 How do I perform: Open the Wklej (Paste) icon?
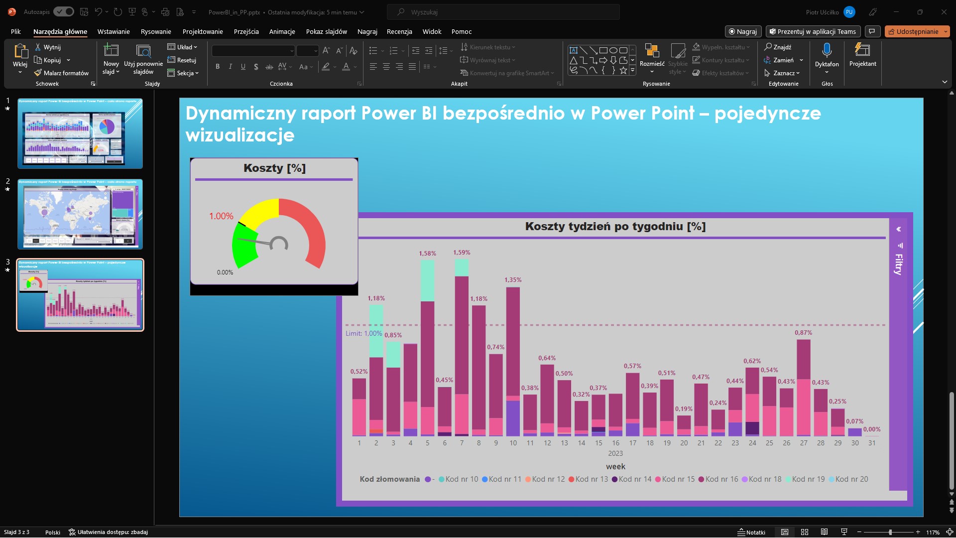point(20,51)
